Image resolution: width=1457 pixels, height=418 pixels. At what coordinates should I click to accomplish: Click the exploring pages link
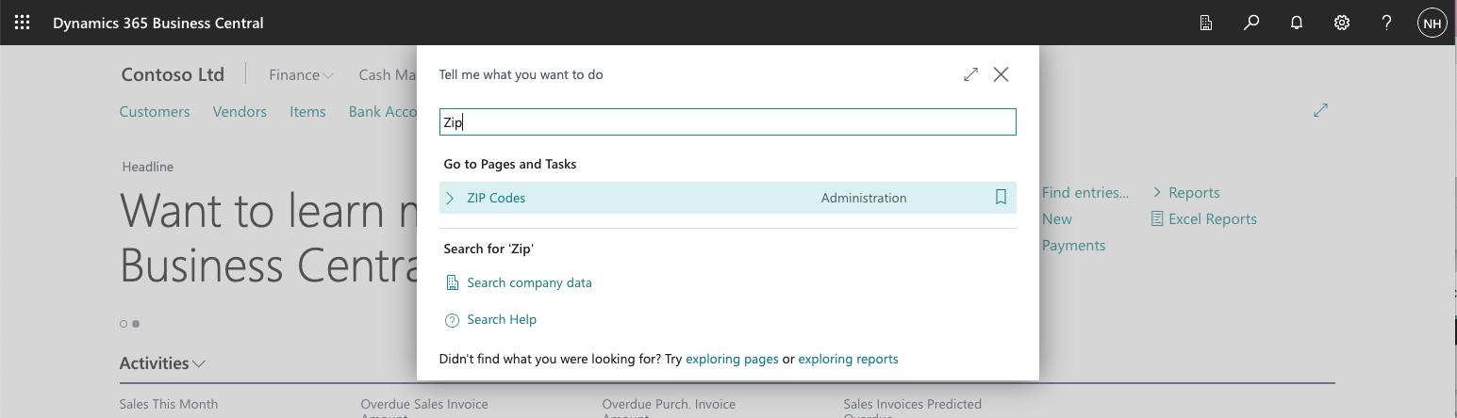point(732,359)
